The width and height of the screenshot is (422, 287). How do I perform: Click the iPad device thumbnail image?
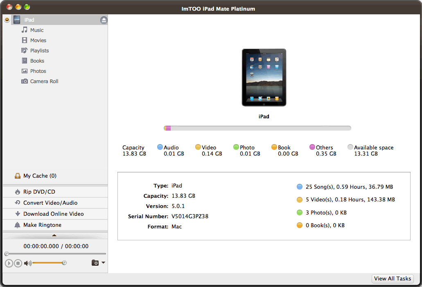(264, 77)
